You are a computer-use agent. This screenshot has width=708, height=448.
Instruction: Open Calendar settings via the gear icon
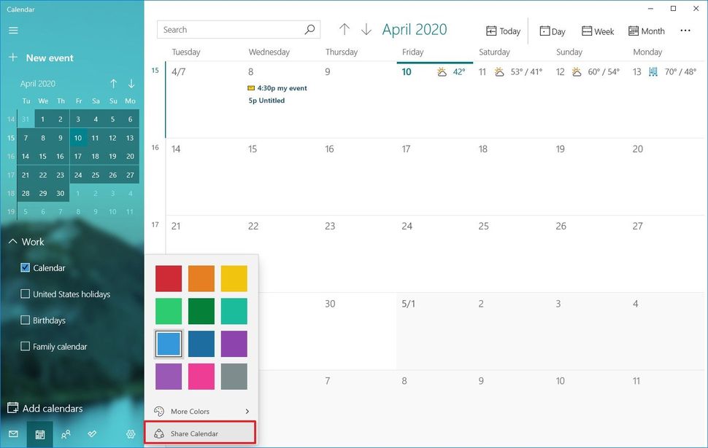point(130,434)
